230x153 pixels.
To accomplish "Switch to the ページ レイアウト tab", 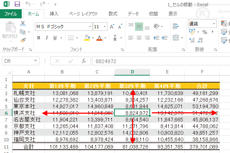I will [x=84, y=14].
